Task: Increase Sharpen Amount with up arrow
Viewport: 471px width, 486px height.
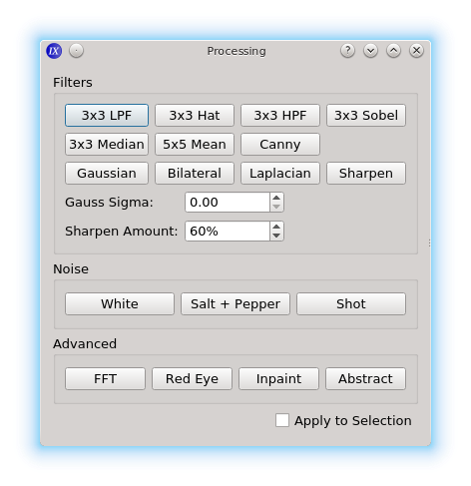Action: [276, 227]
